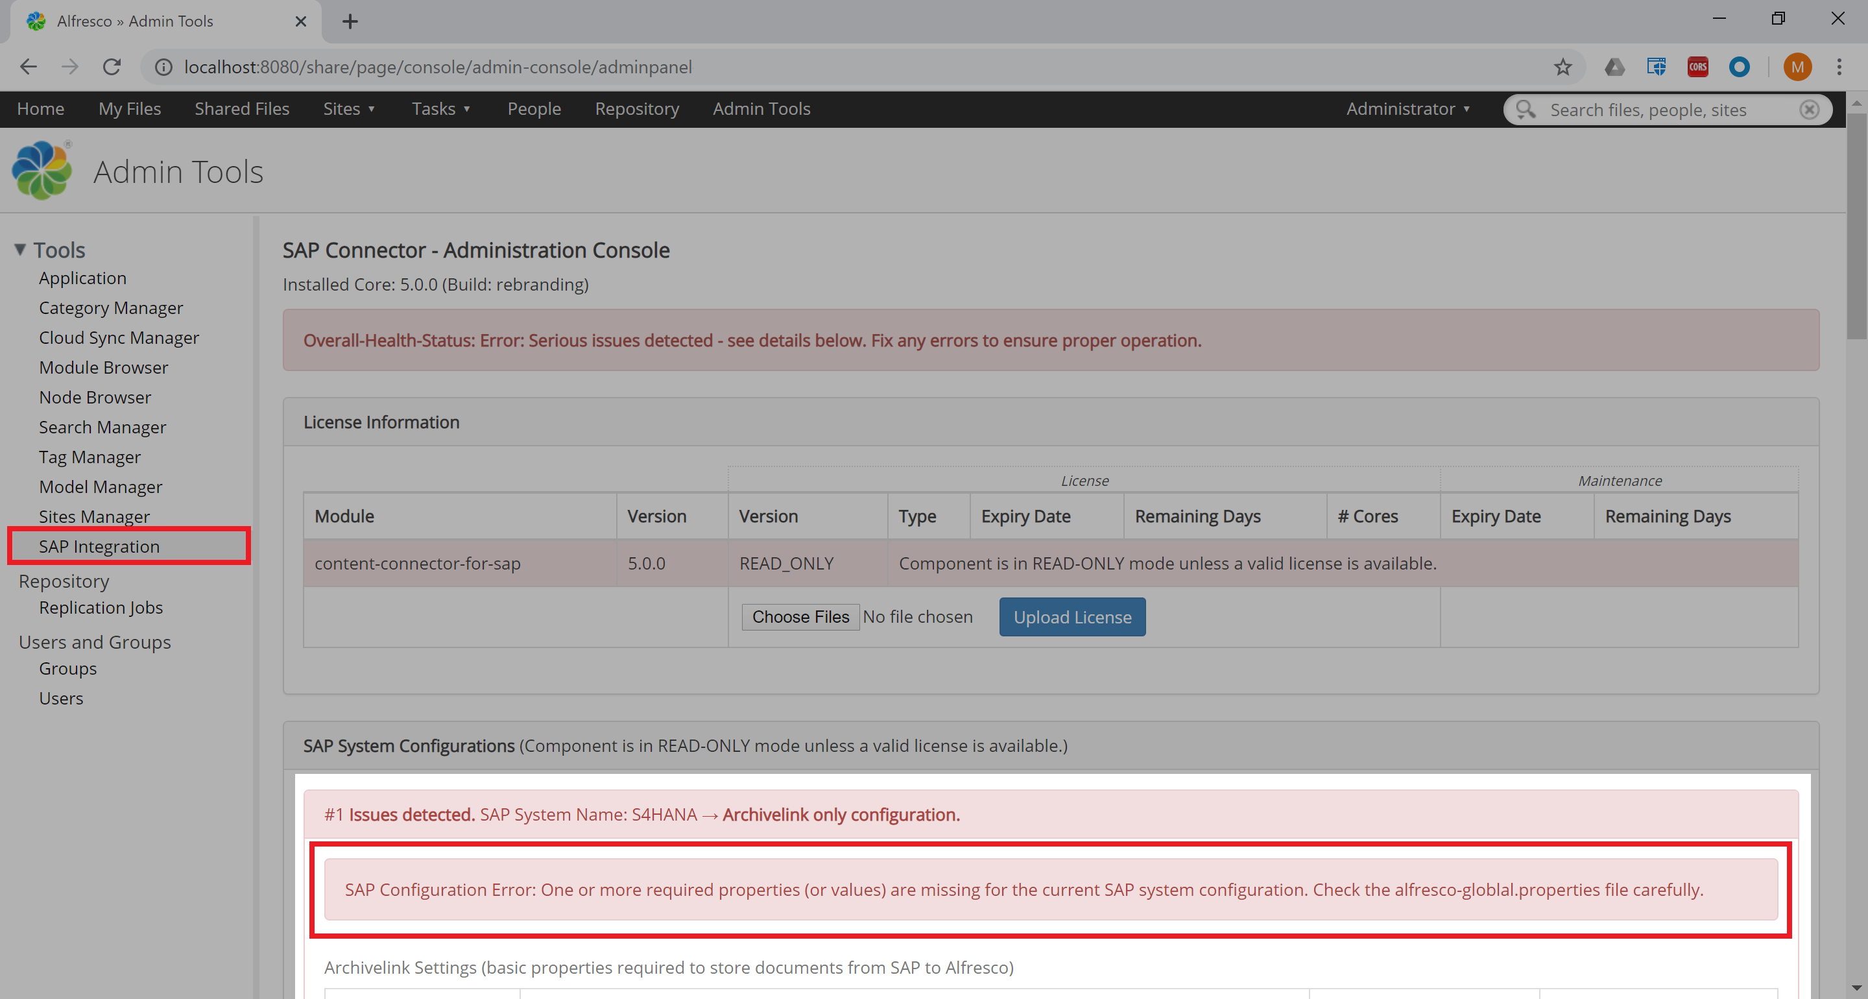
Task: Click the Upload License button
Action: 1072,617
